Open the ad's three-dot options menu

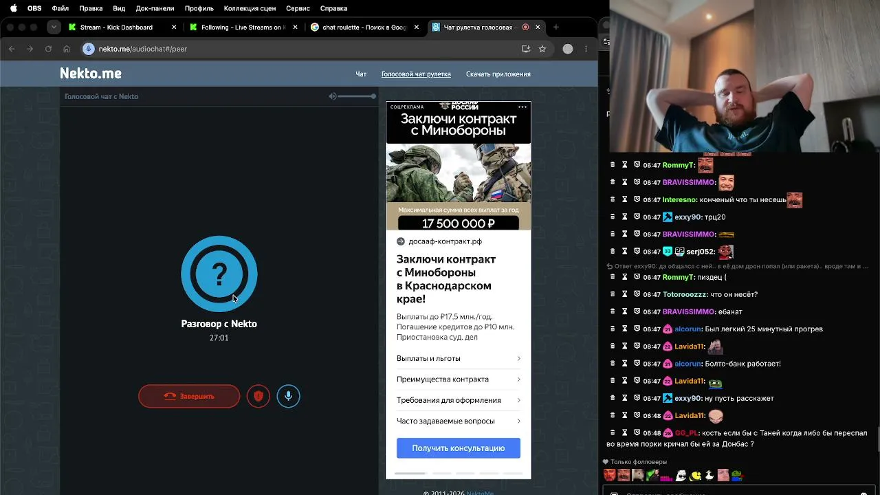(x=522, y=107)
